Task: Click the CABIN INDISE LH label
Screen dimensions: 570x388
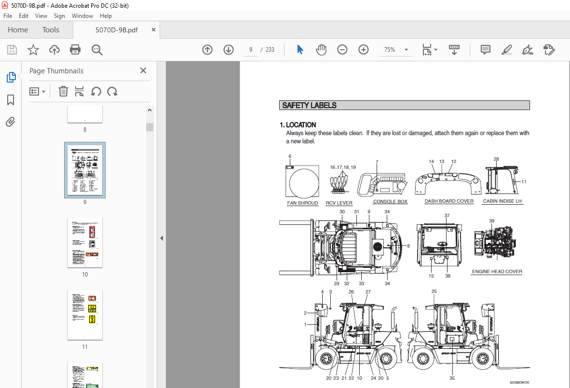Action: pyautogui.click(x=502, y=201)
